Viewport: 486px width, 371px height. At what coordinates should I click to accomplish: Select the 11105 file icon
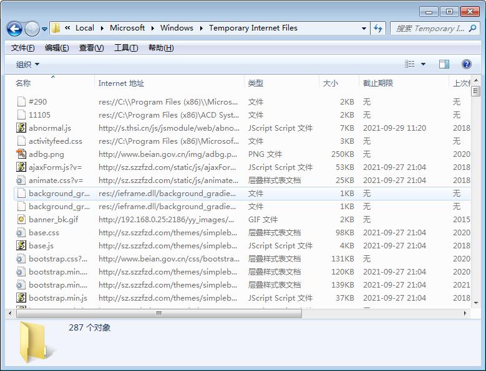(x=21, y=115)
